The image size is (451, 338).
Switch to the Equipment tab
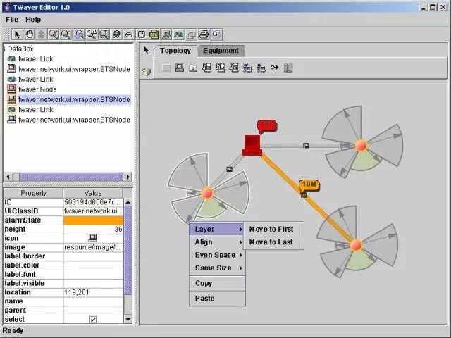[x=221, y=51]
